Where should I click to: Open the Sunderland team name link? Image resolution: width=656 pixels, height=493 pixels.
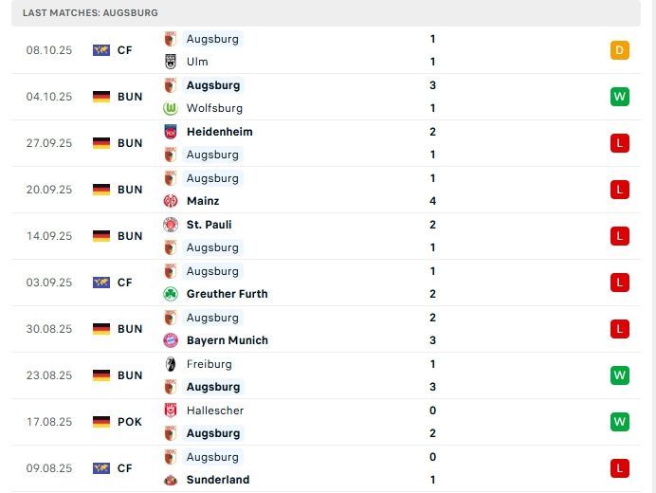[218, 480]
